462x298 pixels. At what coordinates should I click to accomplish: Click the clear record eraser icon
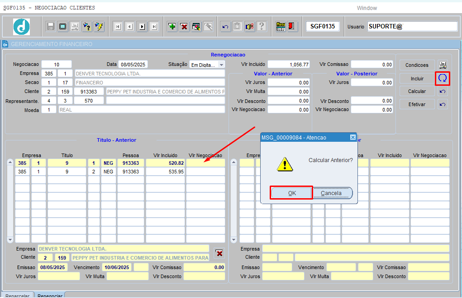196,27
